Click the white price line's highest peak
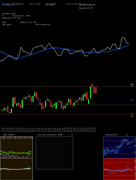The height and width of the screenshot is (180, 136). click(124, 38)
